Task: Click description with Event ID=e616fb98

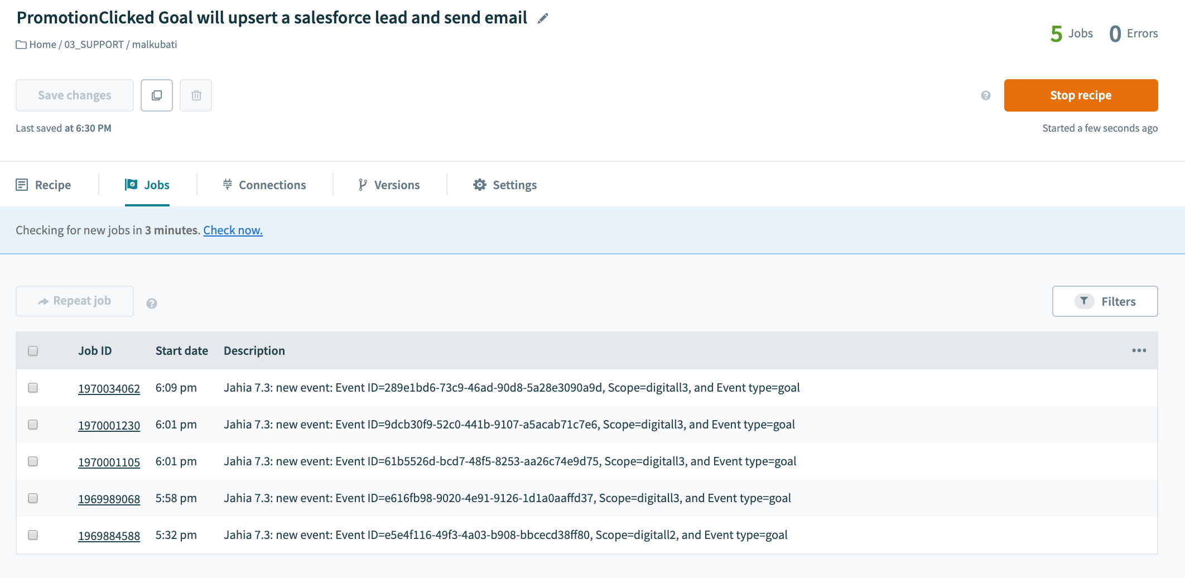Action: click(x=507, y=498)
